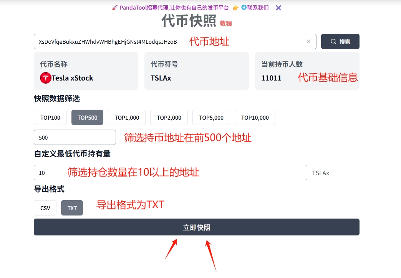
Task: Choose TXT export format
Action: tap(72, 208)
